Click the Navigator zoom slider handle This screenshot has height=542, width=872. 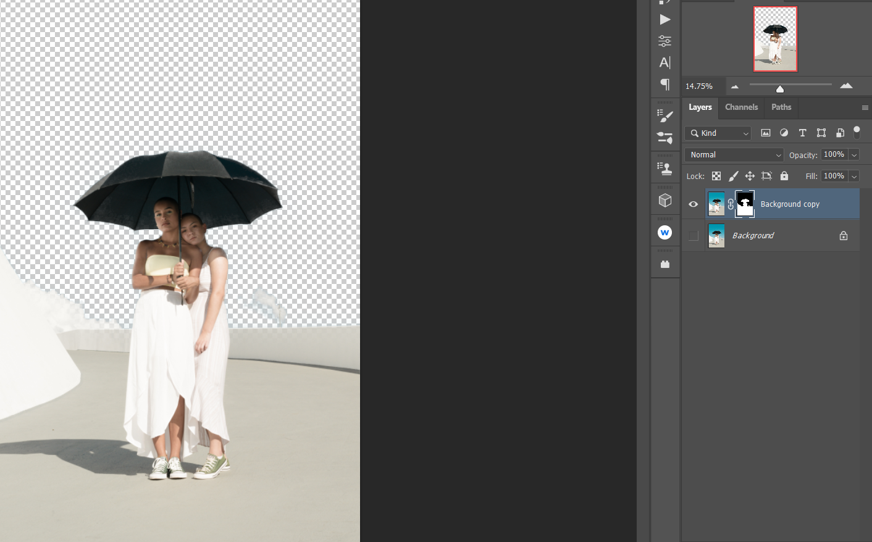(x=780, y=88)
